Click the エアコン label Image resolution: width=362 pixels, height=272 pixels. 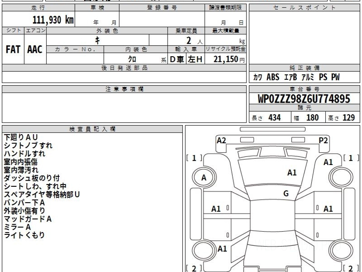(35, 31)
